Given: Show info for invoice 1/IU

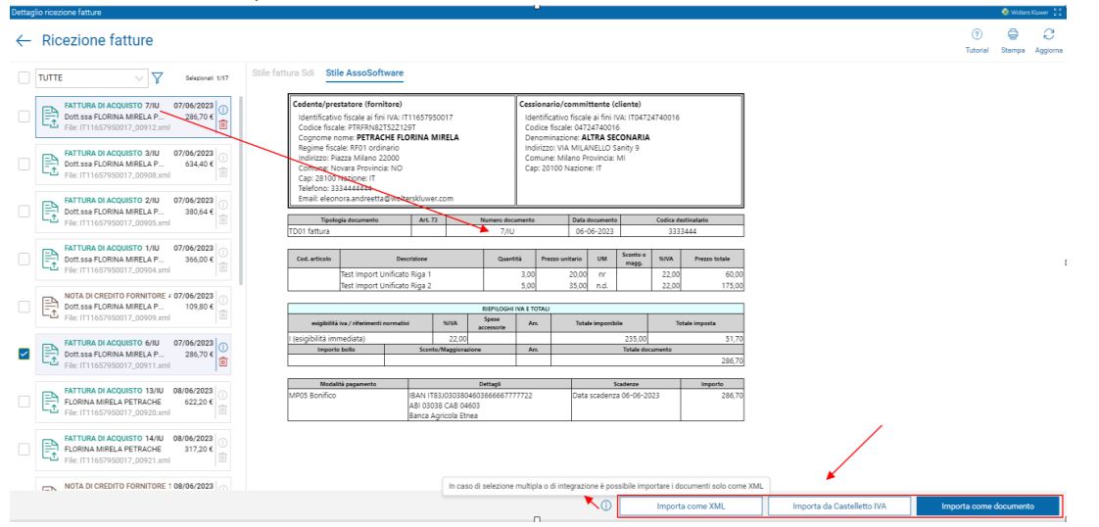Looking at the screenshot, I should [223, 253].
